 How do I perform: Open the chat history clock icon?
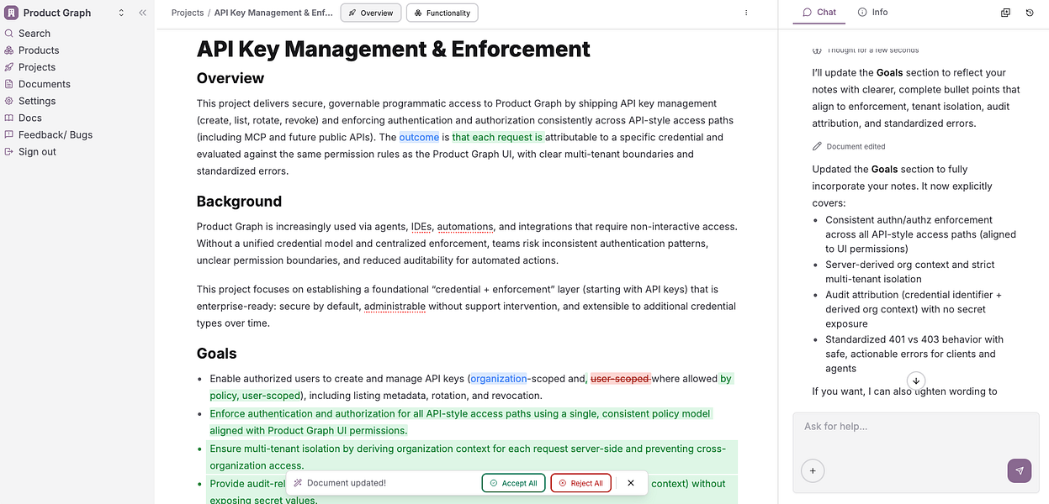pyautogui.click(x=1030, y=13)
